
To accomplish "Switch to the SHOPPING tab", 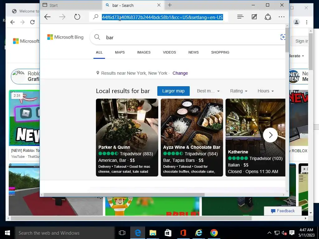I will pos(220,52).
